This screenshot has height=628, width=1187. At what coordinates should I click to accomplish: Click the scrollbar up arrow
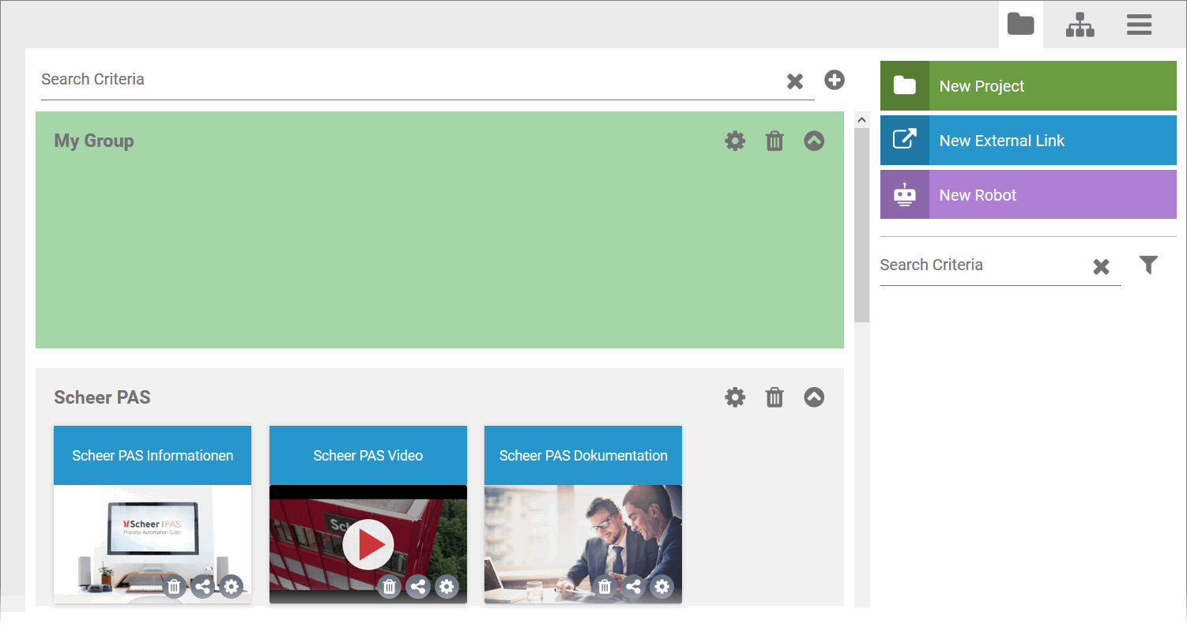tap(861, 120)
